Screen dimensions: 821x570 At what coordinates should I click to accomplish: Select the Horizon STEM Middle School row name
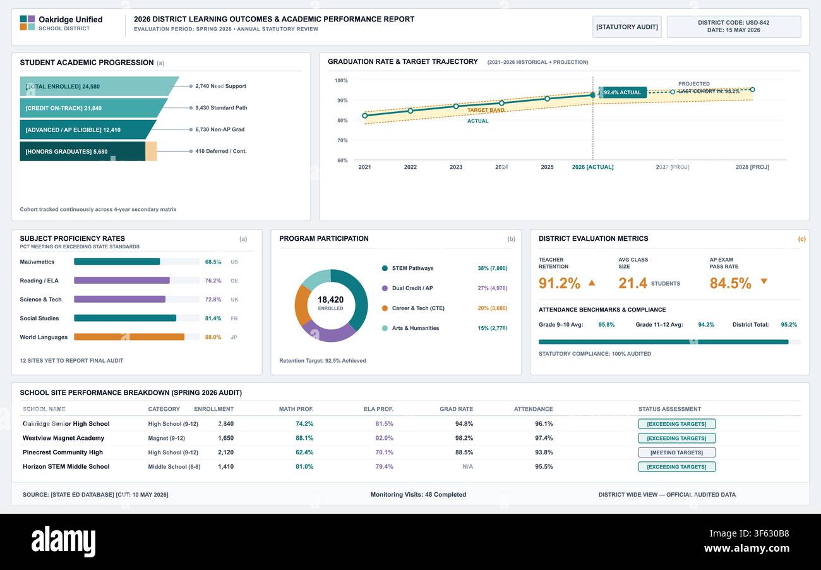click(x=66, y=467)
